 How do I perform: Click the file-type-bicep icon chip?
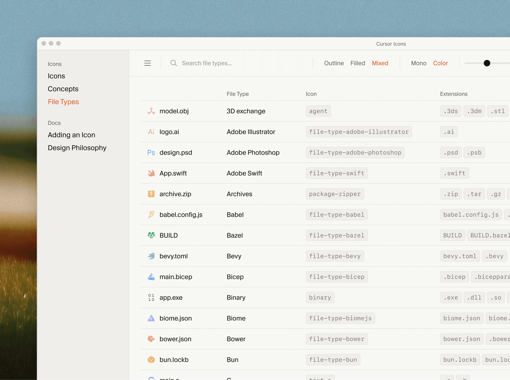click(337, 277)
